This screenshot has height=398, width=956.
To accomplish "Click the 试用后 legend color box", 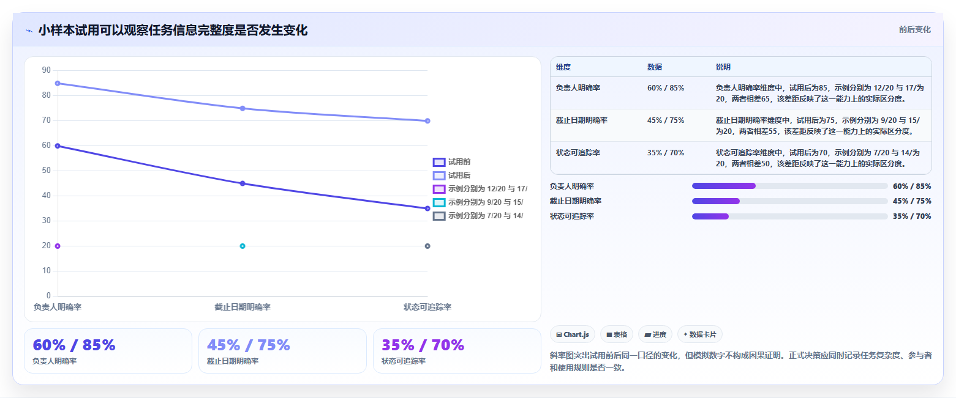I will pyautogui.click(x=439, y=175).
